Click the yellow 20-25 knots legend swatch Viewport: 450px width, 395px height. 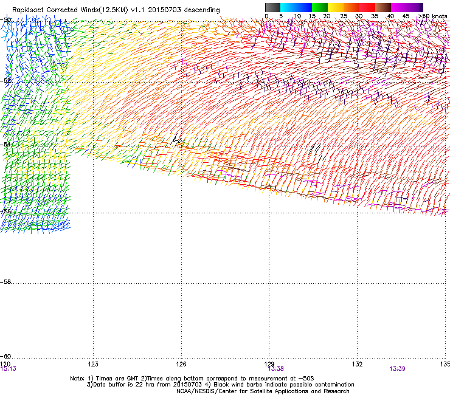pos(336,7)
